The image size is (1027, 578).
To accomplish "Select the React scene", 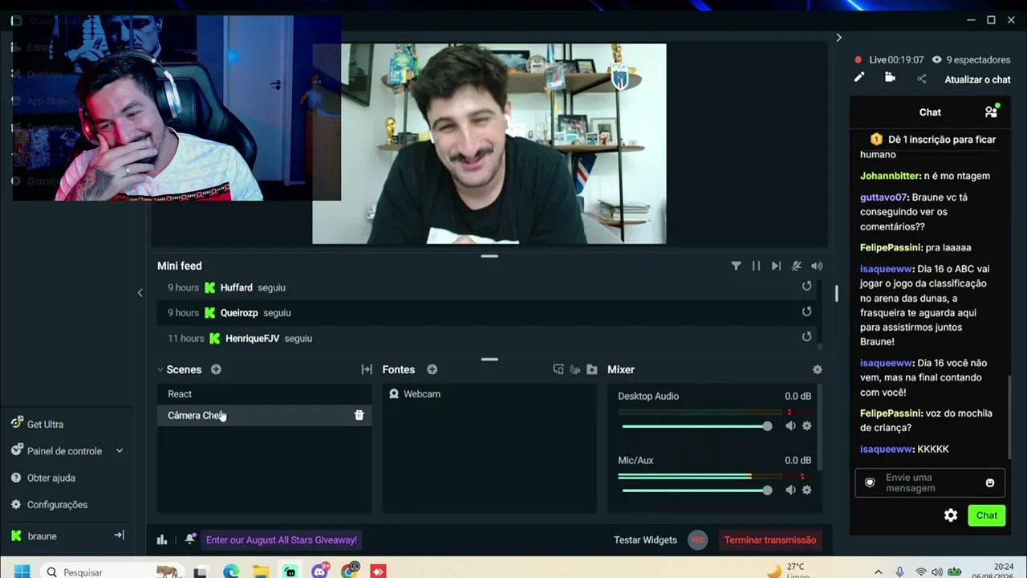I will (264, 394).
